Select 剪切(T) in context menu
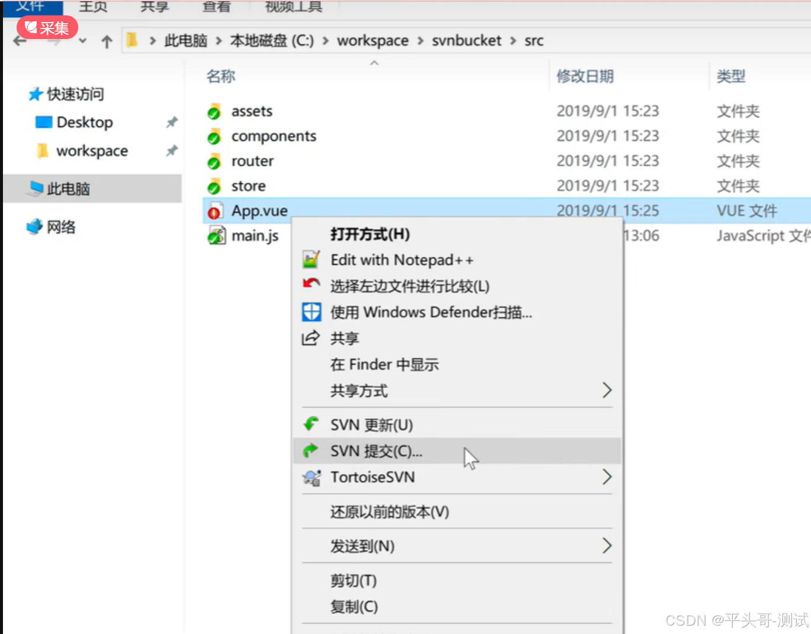Screen dimensions: 811x634 [x=457, y=580]
